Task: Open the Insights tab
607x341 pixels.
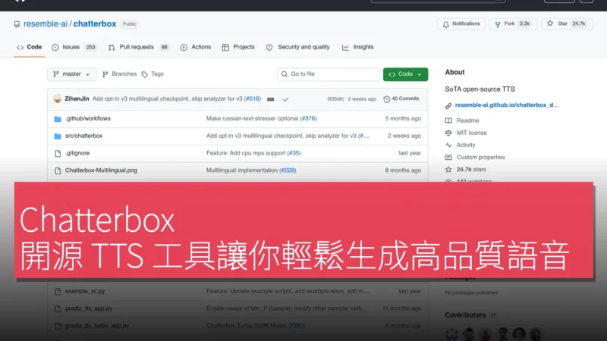Action: tap(357, 47)
